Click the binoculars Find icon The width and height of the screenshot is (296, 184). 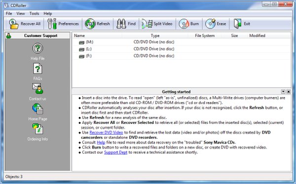pos(121,24)
